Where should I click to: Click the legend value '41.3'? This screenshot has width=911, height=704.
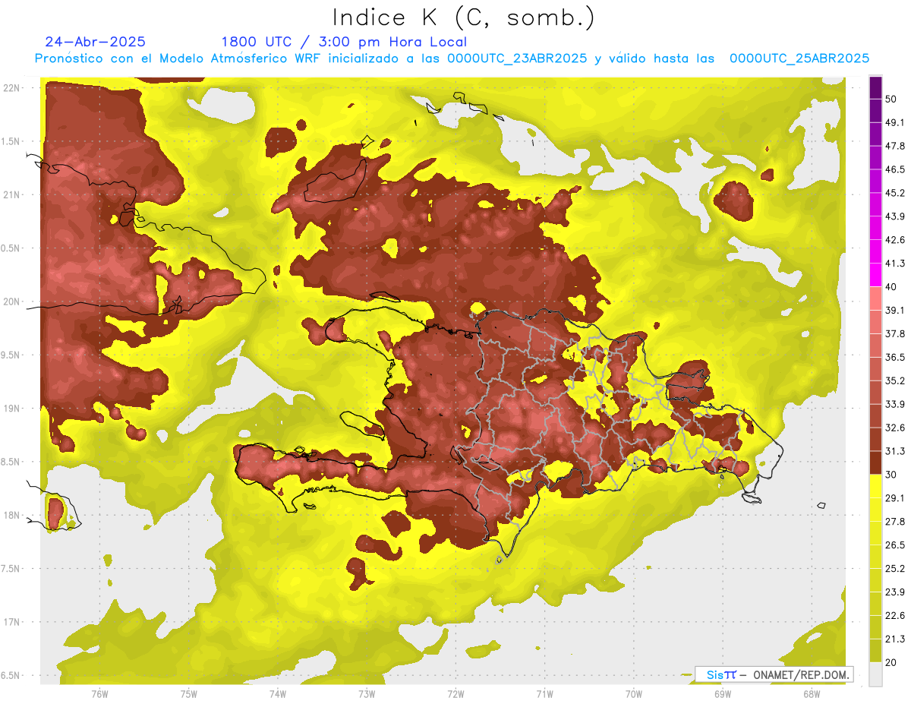[894, 264]
